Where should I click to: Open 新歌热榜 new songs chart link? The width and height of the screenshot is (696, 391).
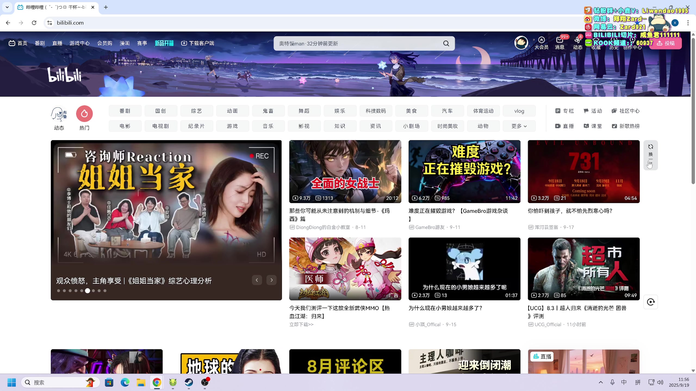626,126
